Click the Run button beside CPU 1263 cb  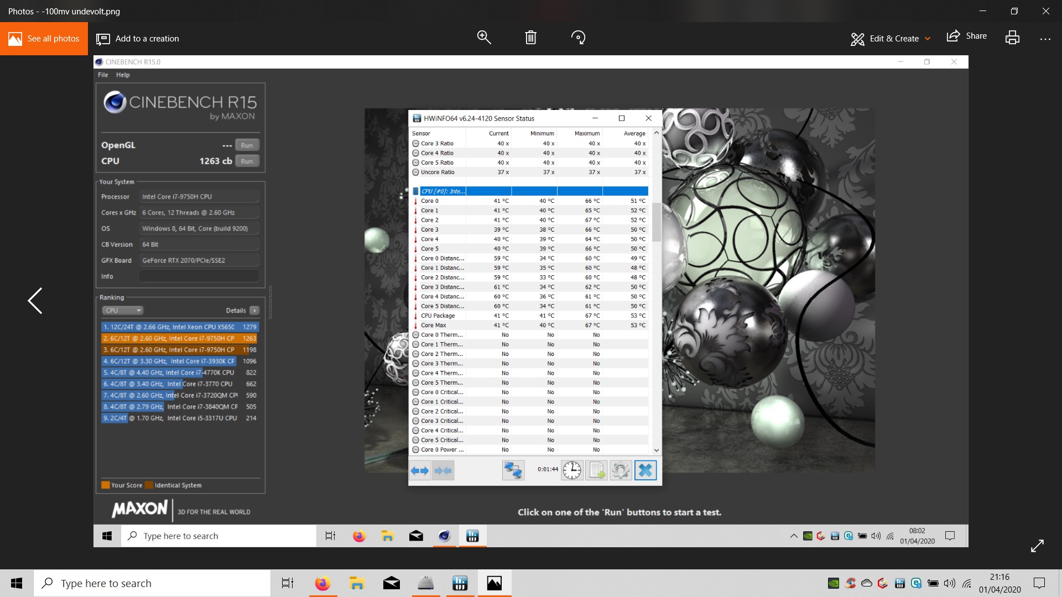click(247, 161)
